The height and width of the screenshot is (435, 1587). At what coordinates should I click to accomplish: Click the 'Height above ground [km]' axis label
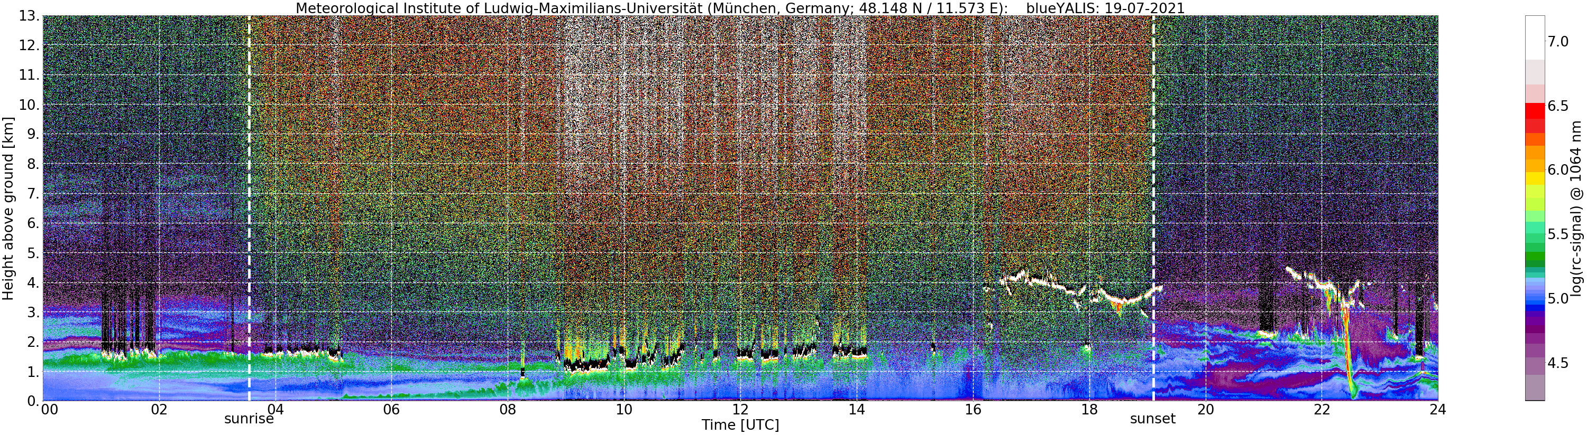(8, 208)
